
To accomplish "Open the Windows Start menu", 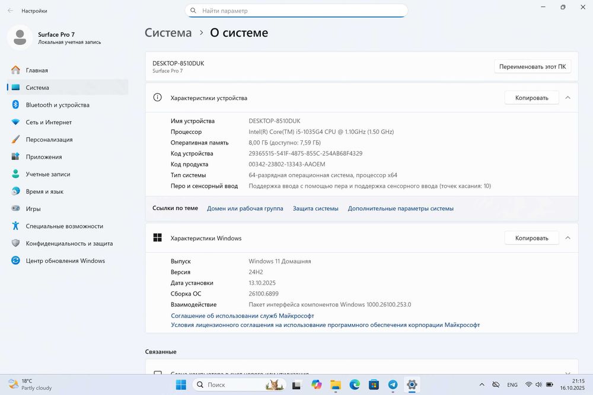I will point(181,385).
